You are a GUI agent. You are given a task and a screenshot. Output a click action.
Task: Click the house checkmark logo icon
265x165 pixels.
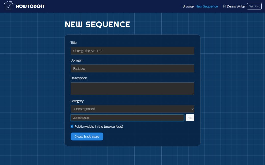coord(8,5)
